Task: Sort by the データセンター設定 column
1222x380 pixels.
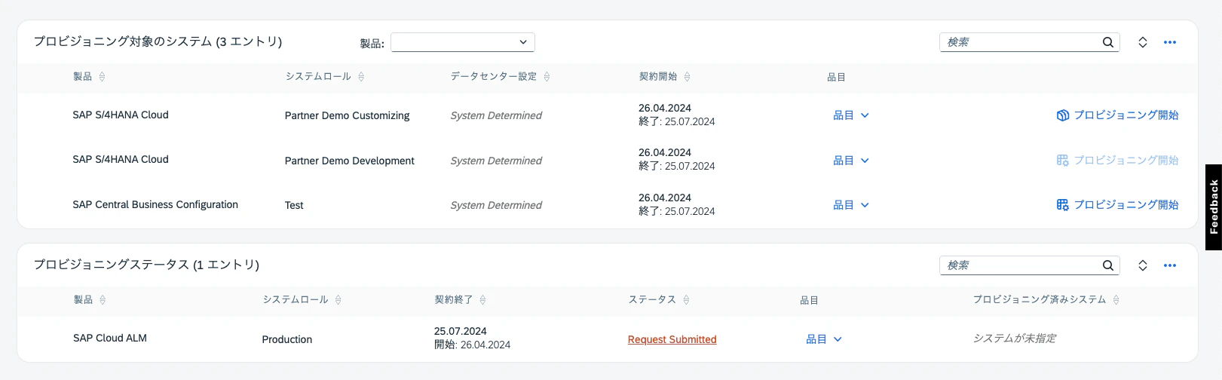Action: (x=547, y=77)
